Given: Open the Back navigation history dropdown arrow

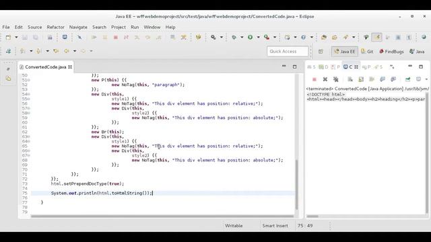Looking at the screenshot, I should click(75, 51).
